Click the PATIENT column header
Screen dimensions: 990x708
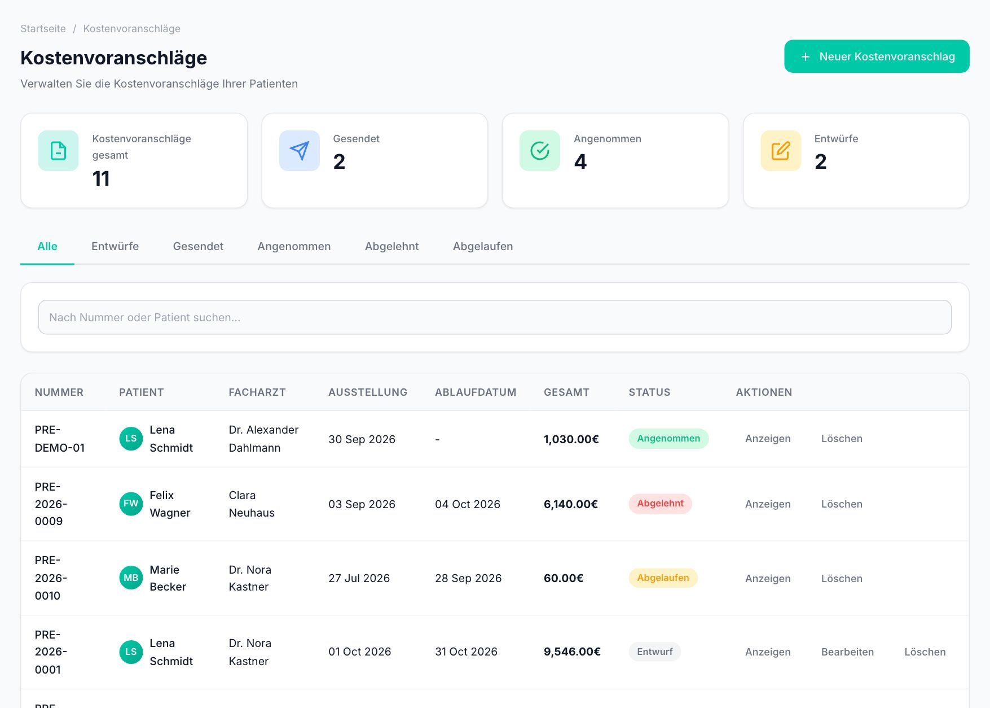click(142, 392)
